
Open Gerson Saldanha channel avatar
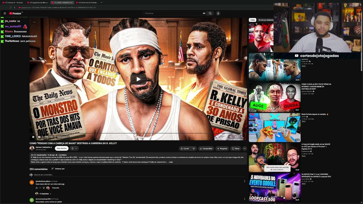(32, 148)
